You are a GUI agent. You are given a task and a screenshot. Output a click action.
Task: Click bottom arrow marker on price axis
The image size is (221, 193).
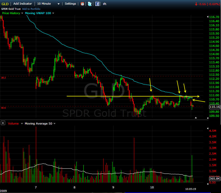tap(208, 118)
